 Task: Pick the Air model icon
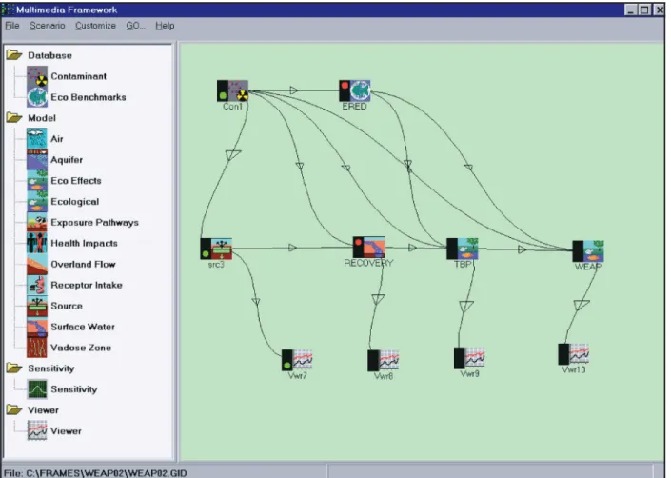tap(37, 139)
